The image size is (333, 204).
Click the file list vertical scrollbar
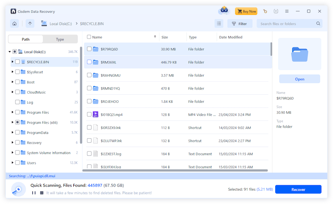tap(271, 49)
